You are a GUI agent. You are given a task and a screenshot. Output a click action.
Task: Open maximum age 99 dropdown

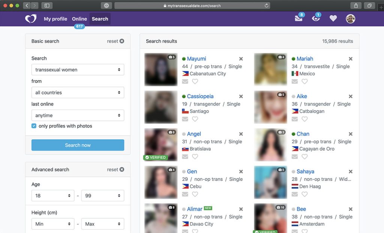click(103, 196)
